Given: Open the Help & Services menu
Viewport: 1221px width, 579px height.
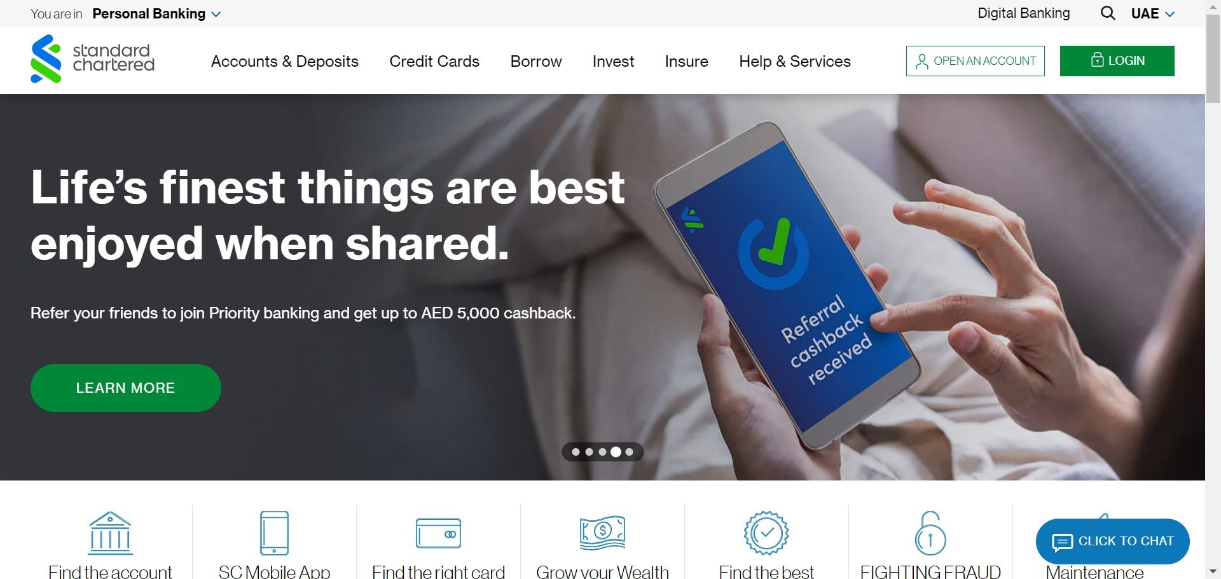Looking at the screenshot, I should [795, 61].
